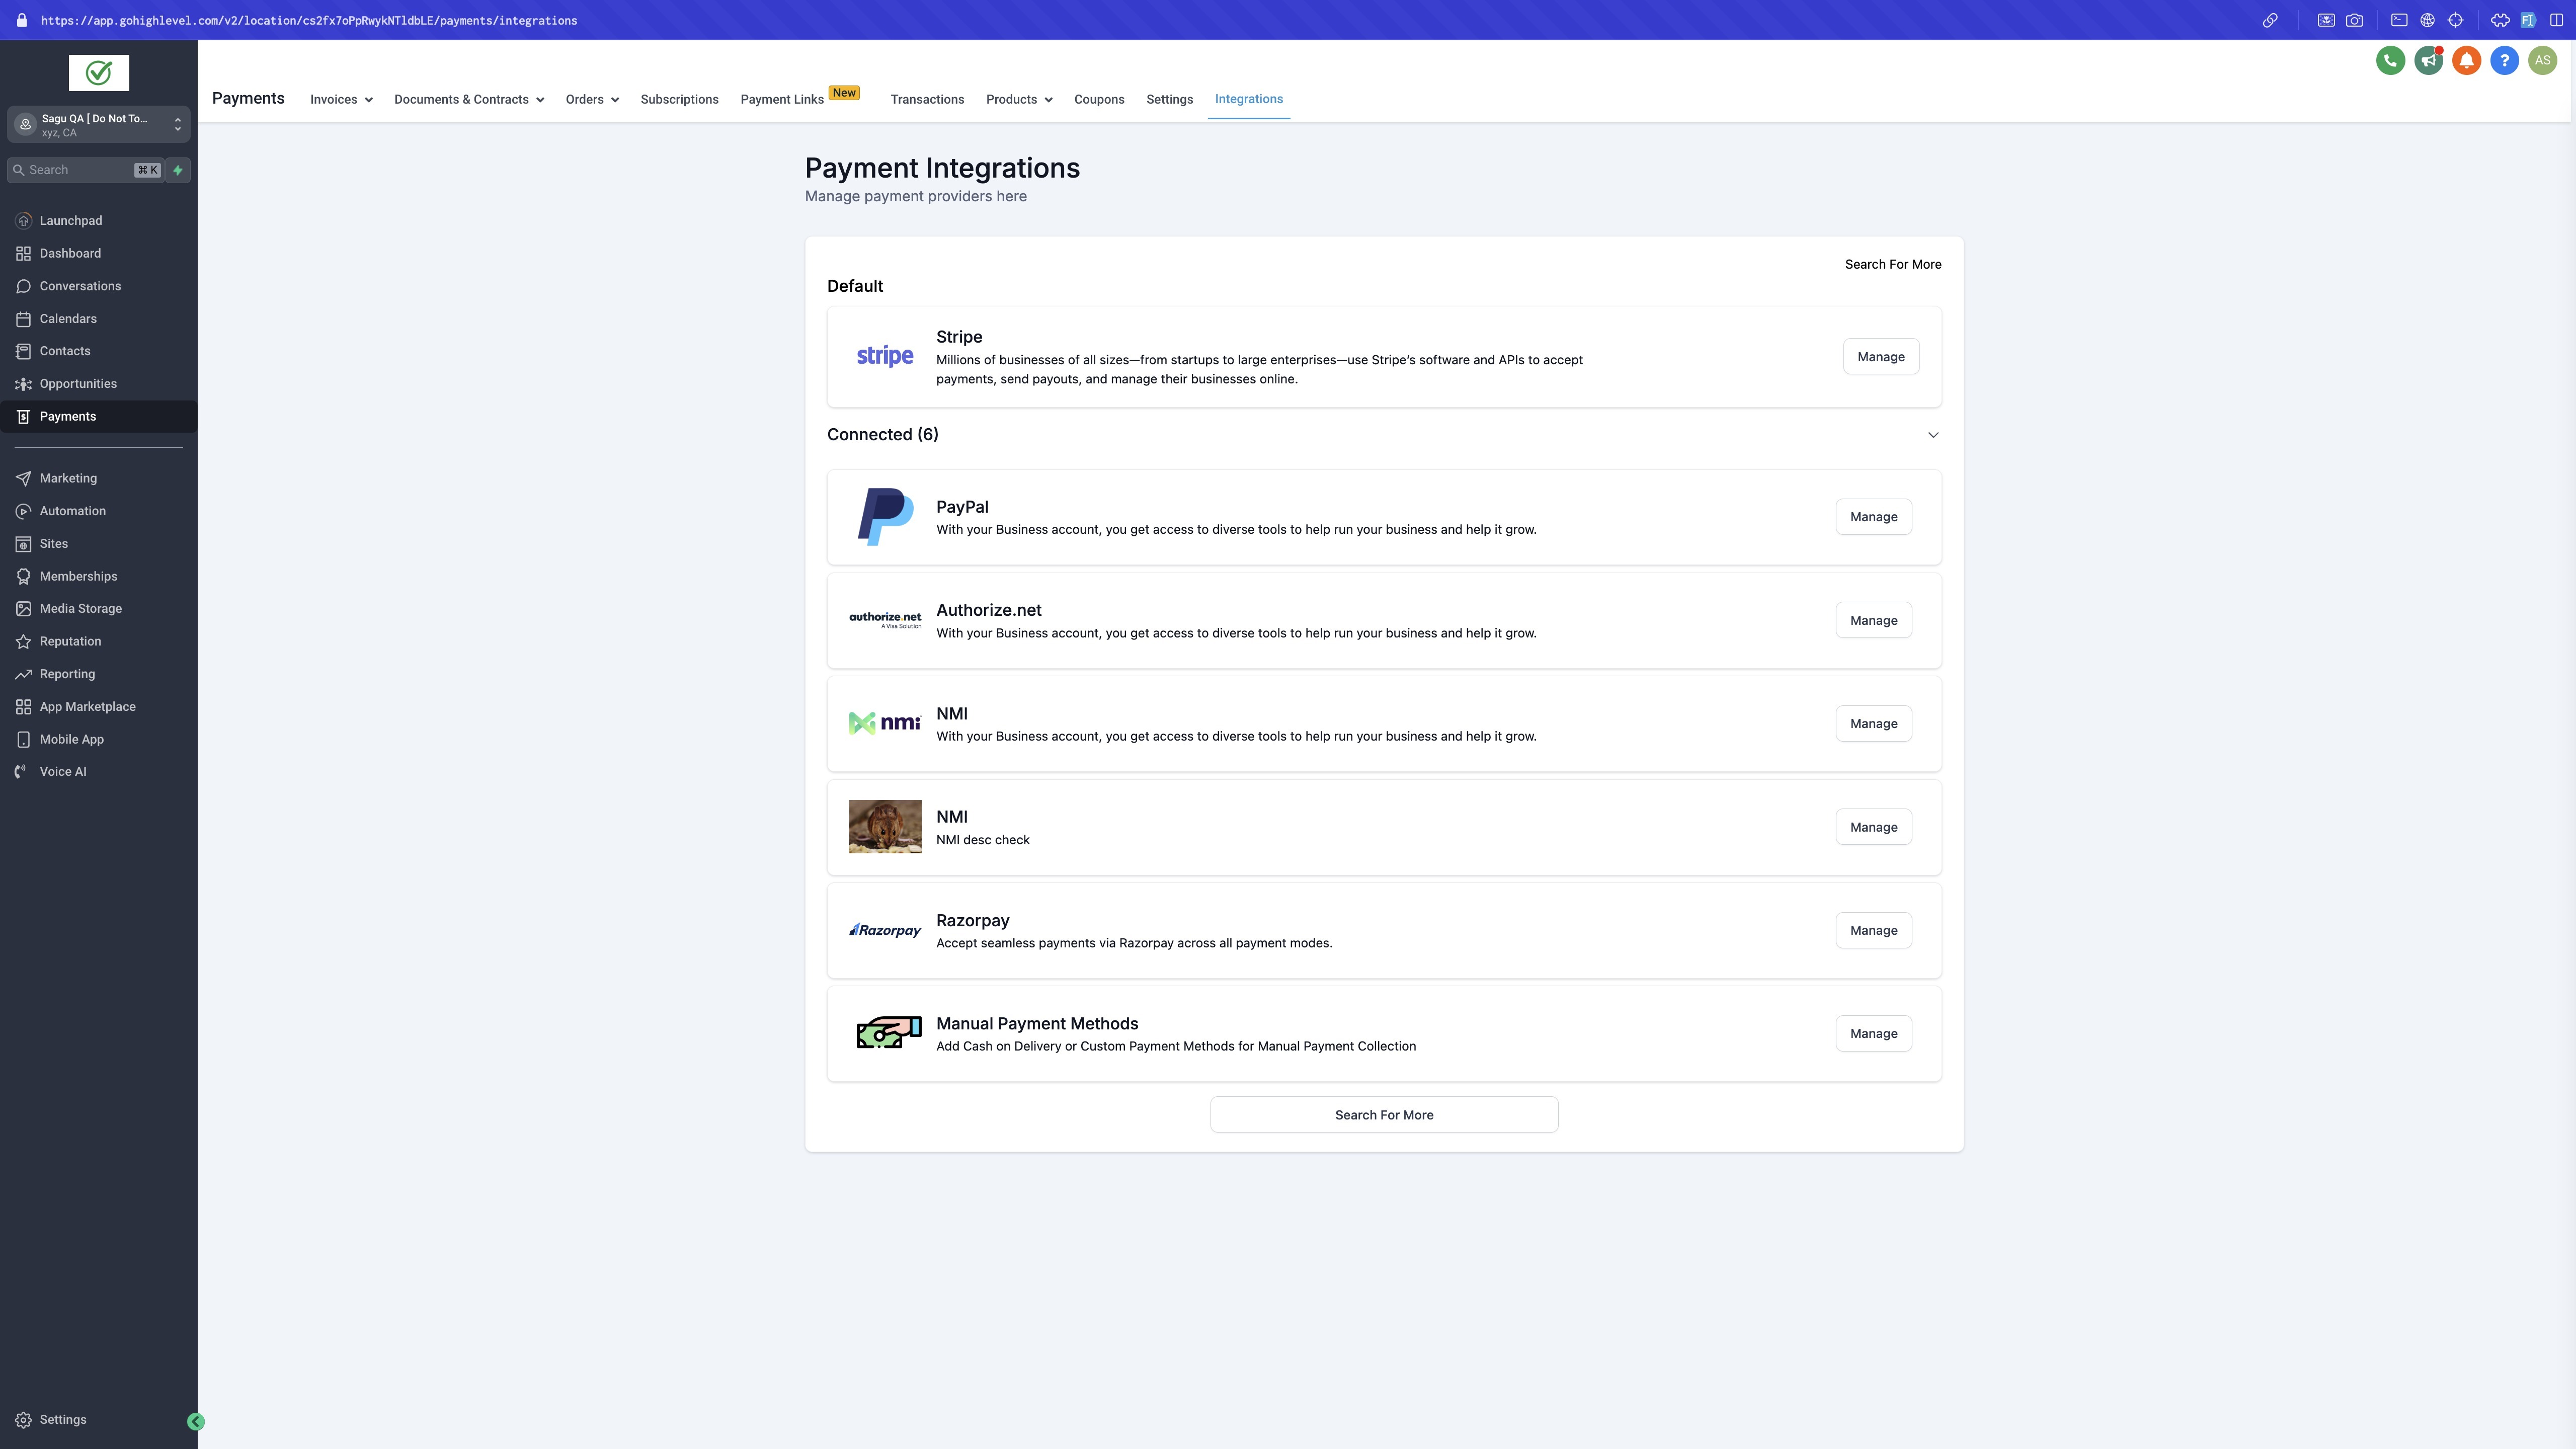Viewport: 2576px width, 1449px height.
Task: Collapse the sidebar with green arrow
Action: click(x=196, y=1421)
